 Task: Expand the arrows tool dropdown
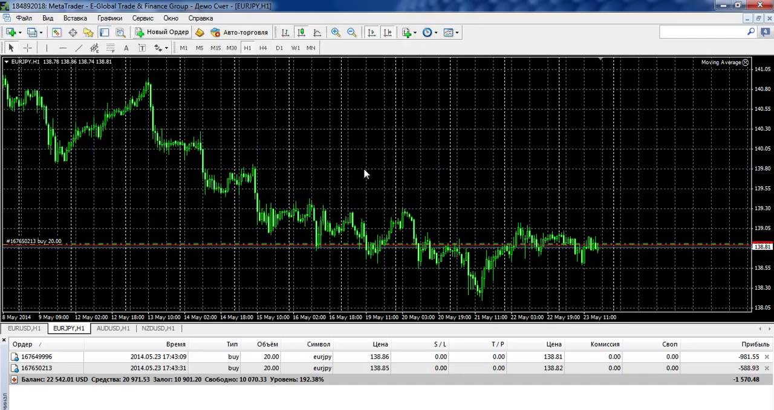(x=166, y=48)
